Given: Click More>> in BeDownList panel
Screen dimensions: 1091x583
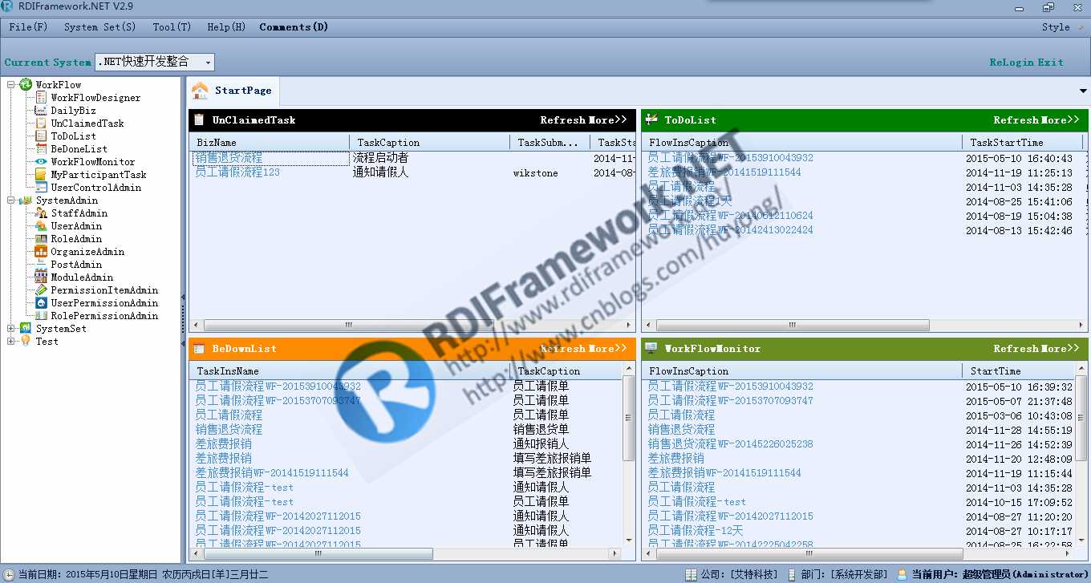Looking at the screenshot, I should pyautogui.click(x=608, y=349).
